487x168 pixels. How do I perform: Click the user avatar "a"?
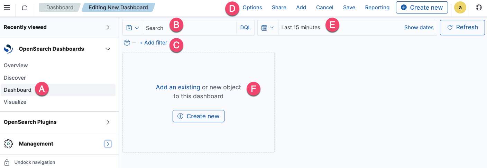460,8
